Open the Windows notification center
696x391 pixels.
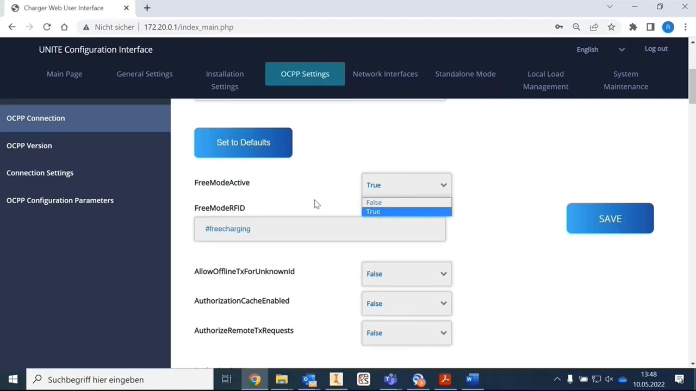[x=679, y=380]
